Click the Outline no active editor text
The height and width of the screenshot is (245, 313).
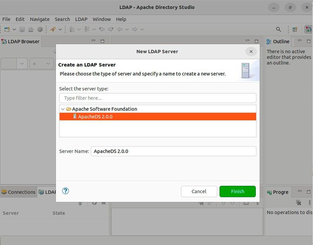(288, 57)
